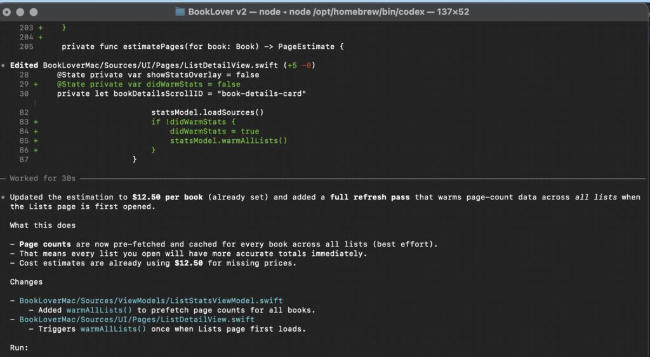Screen dimensions: 650x357
Task: Click the line 87 closing brace
Action: 135,159
